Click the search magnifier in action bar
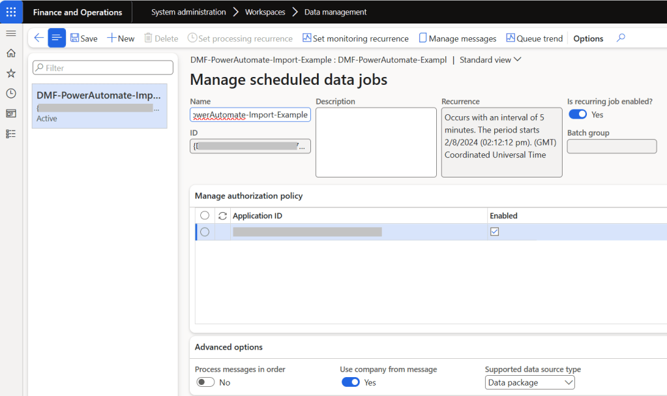 point(621,38)
